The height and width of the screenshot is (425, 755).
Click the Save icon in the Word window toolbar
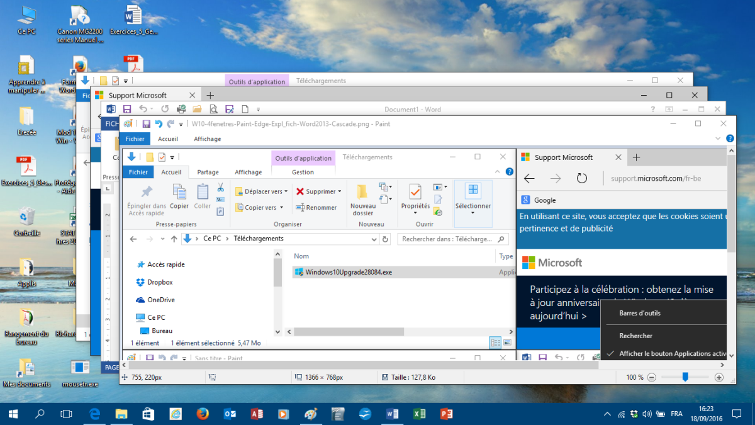(126, 110)
